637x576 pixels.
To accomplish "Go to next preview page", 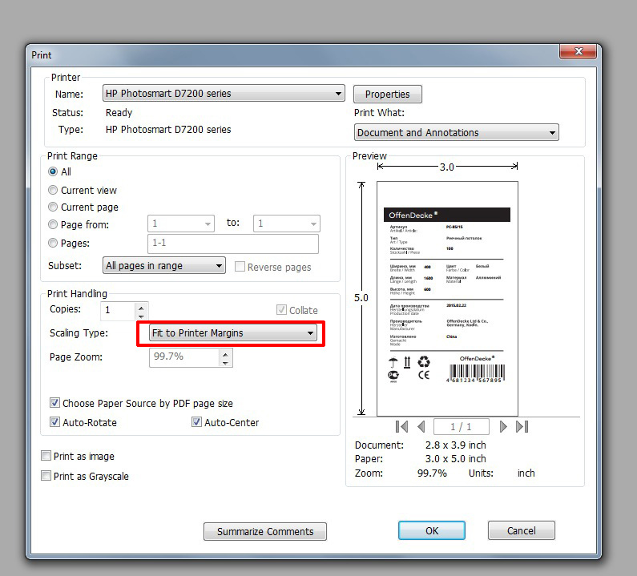I will 503,427.
